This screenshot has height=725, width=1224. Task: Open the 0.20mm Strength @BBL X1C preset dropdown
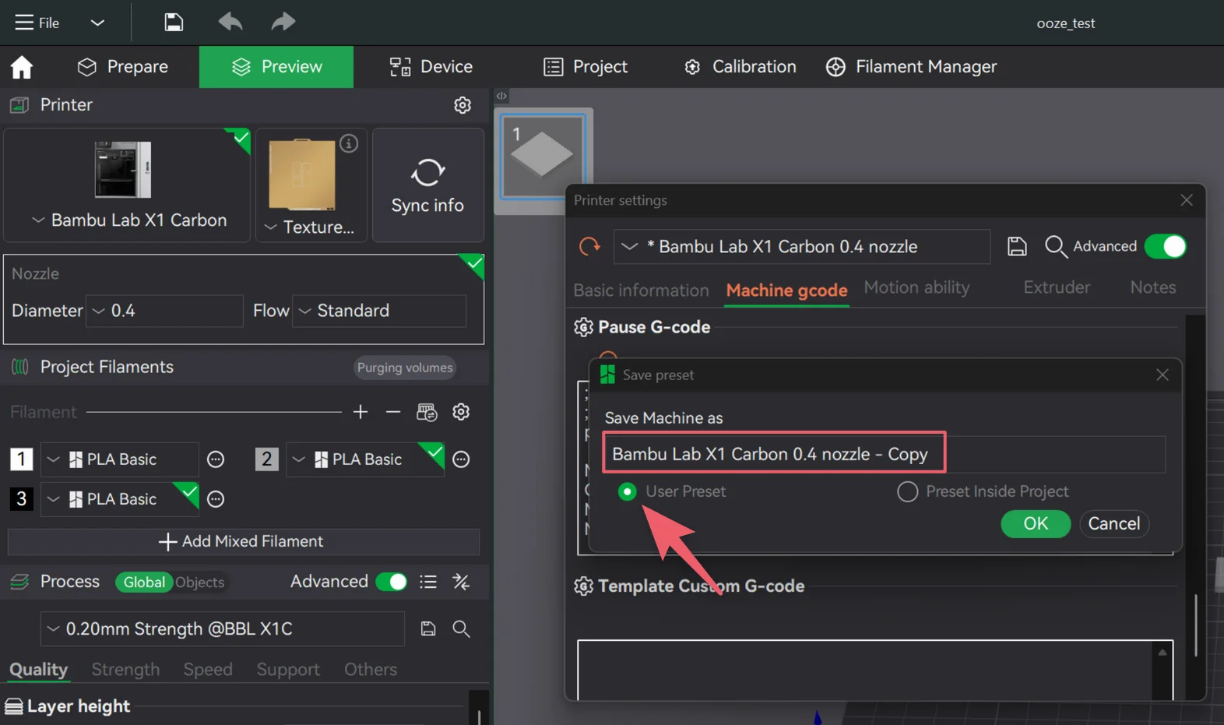tap(222, 629)
